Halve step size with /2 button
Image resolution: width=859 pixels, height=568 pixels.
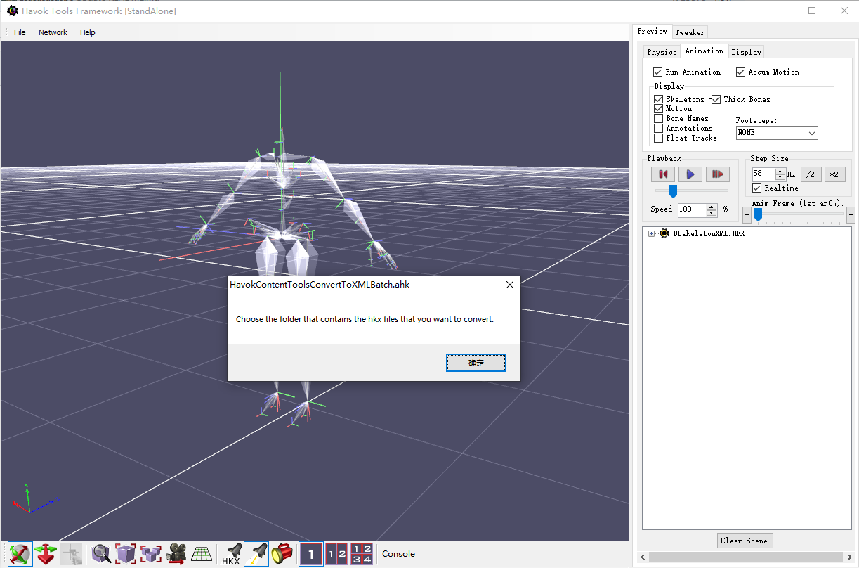pos(811,174)
